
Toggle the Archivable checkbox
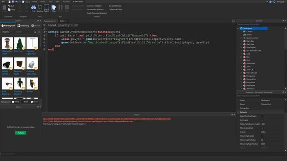(x=262, y=120)
